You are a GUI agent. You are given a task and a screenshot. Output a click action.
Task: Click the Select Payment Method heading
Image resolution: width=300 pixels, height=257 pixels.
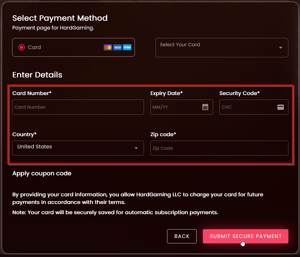coord(60,18)
